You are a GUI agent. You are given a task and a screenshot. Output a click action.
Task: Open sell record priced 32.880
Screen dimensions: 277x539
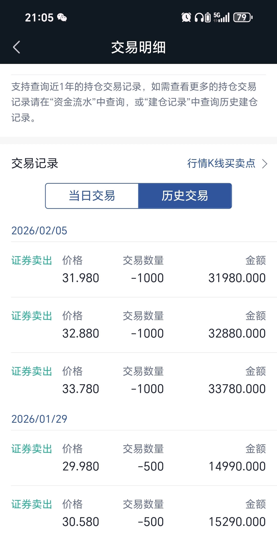click(x=138, y=325)
